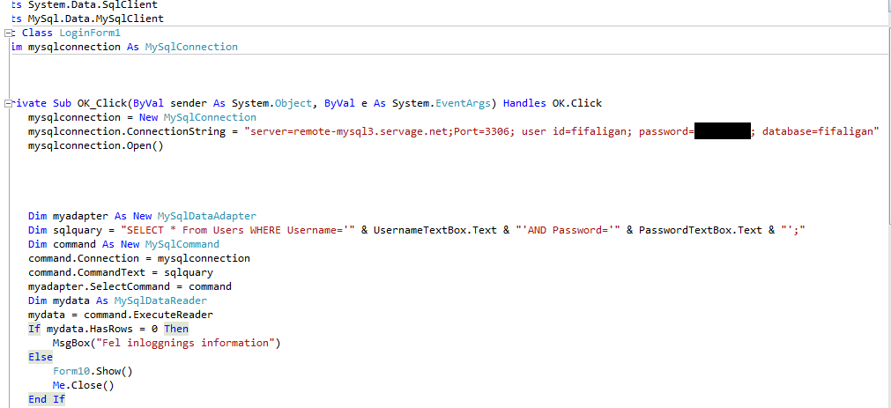Image resolution: width=891 pixels, height=408 pixels.
Task: Collapse the OK_Click Sub outline box
Action: (x=7, y=103)
